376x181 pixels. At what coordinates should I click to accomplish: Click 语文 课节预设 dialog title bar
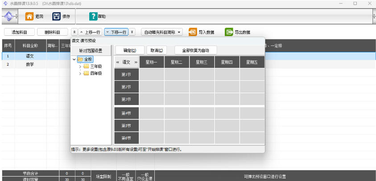[168, 41]
